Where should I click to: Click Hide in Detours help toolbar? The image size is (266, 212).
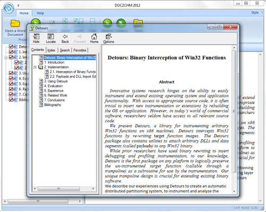click(x=36, y=38)
